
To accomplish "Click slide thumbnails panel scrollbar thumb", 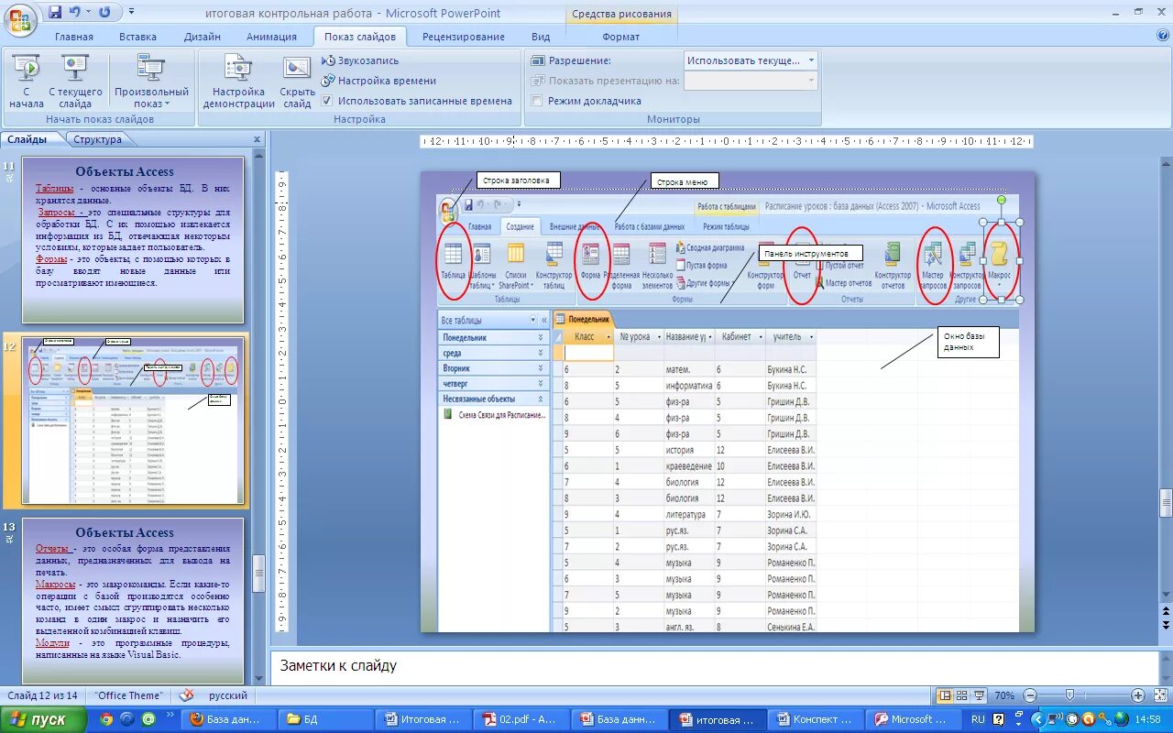I will point(258,573).
